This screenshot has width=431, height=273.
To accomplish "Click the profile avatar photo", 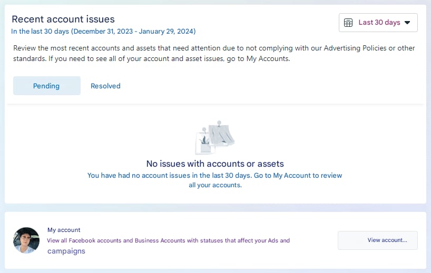I will tap(26, 240).
